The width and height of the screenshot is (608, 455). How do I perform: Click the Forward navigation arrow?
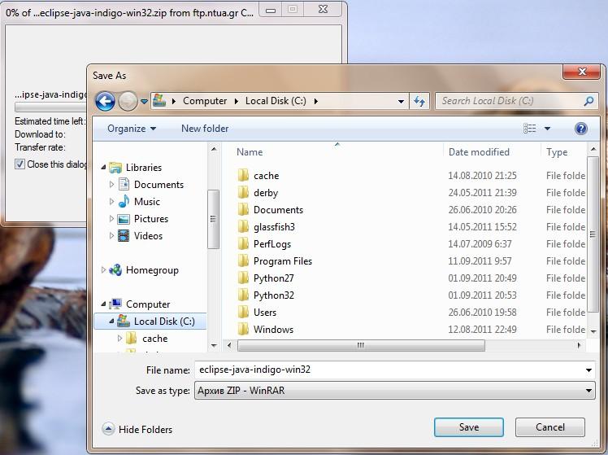(128, 101)
